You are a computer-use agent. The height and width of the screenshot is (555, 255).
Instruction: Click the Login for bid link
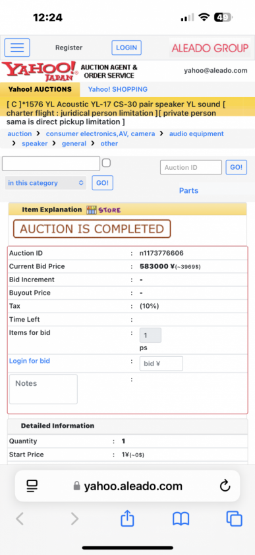pos(29,361)
